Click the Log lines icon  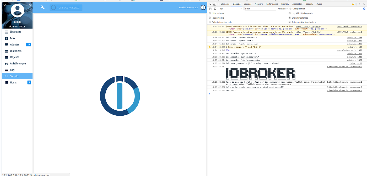7,70
